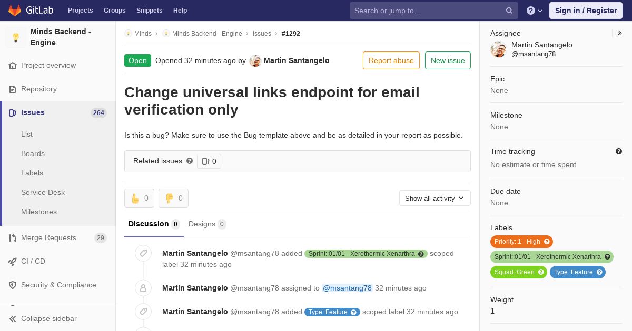The height and width of the screenshot is (331, 632).
Task: Click Priority::1 - High orange label
Action: [x=521, y=242]
